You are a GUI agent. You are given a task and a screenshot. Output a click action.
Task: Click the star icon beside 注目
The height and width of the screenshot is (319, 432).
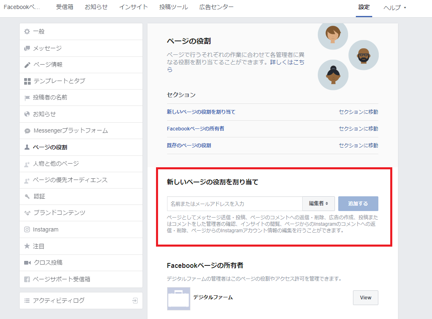27,246
